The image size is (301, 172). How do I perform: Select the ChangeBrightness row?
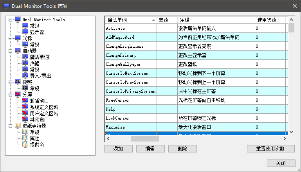pyautogui.click(x=196, y=46)
